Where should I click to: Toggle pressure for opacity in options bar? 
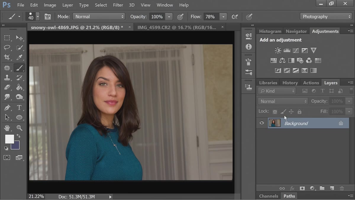180,17
